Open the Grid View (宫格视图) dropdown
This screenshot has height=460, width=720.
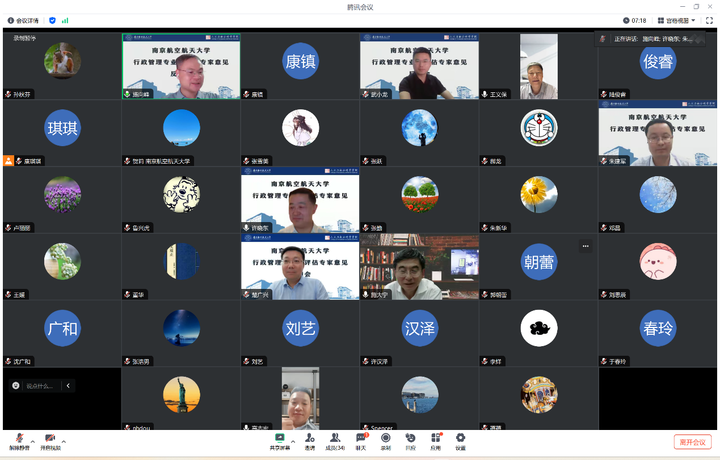[676, 20]
